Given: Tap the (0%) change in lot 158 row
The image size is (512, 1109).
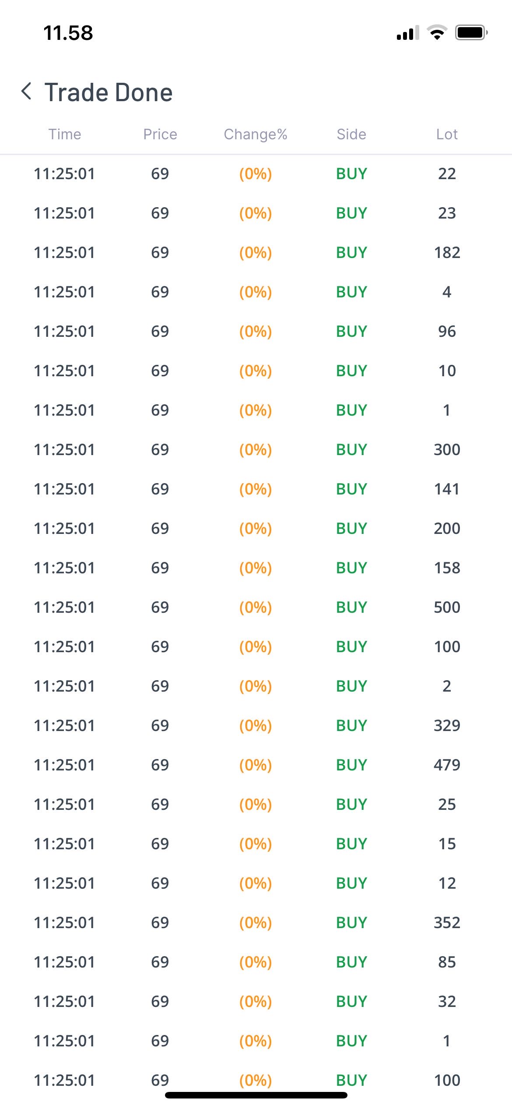Looking at the screenshot, I should 256,568.
